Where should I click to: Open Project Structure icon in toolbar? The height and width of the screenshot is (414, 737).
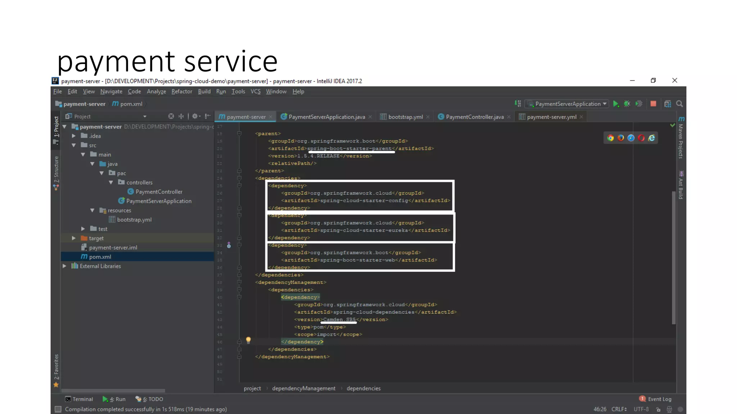tap(668, 104)
